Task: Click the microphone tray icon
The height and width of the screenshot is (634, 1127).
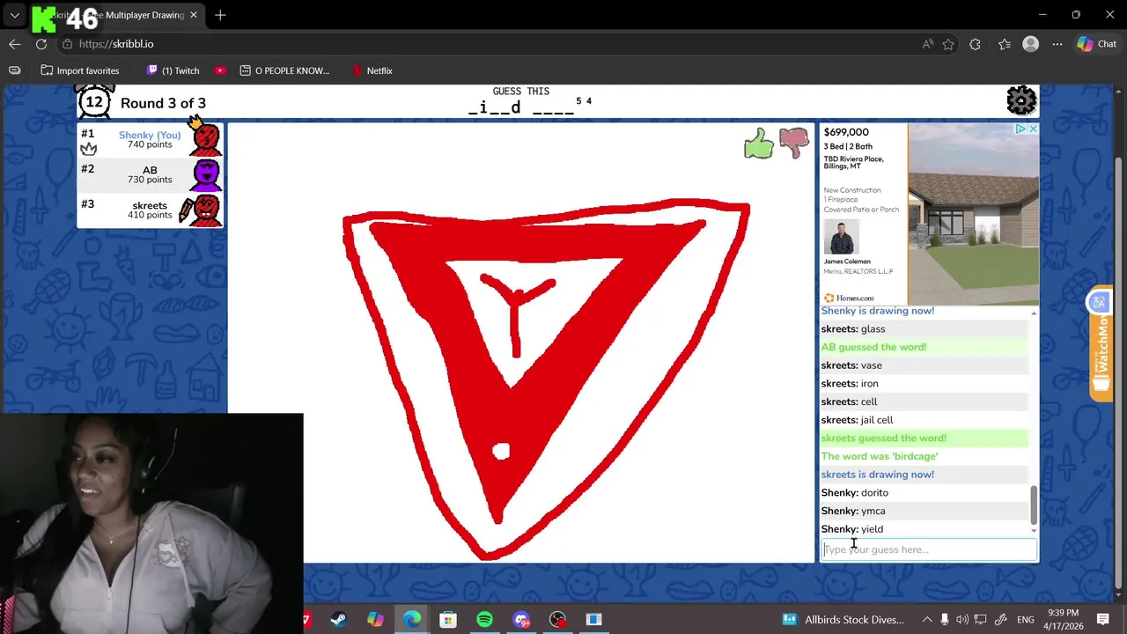Action: click(945, 620)
